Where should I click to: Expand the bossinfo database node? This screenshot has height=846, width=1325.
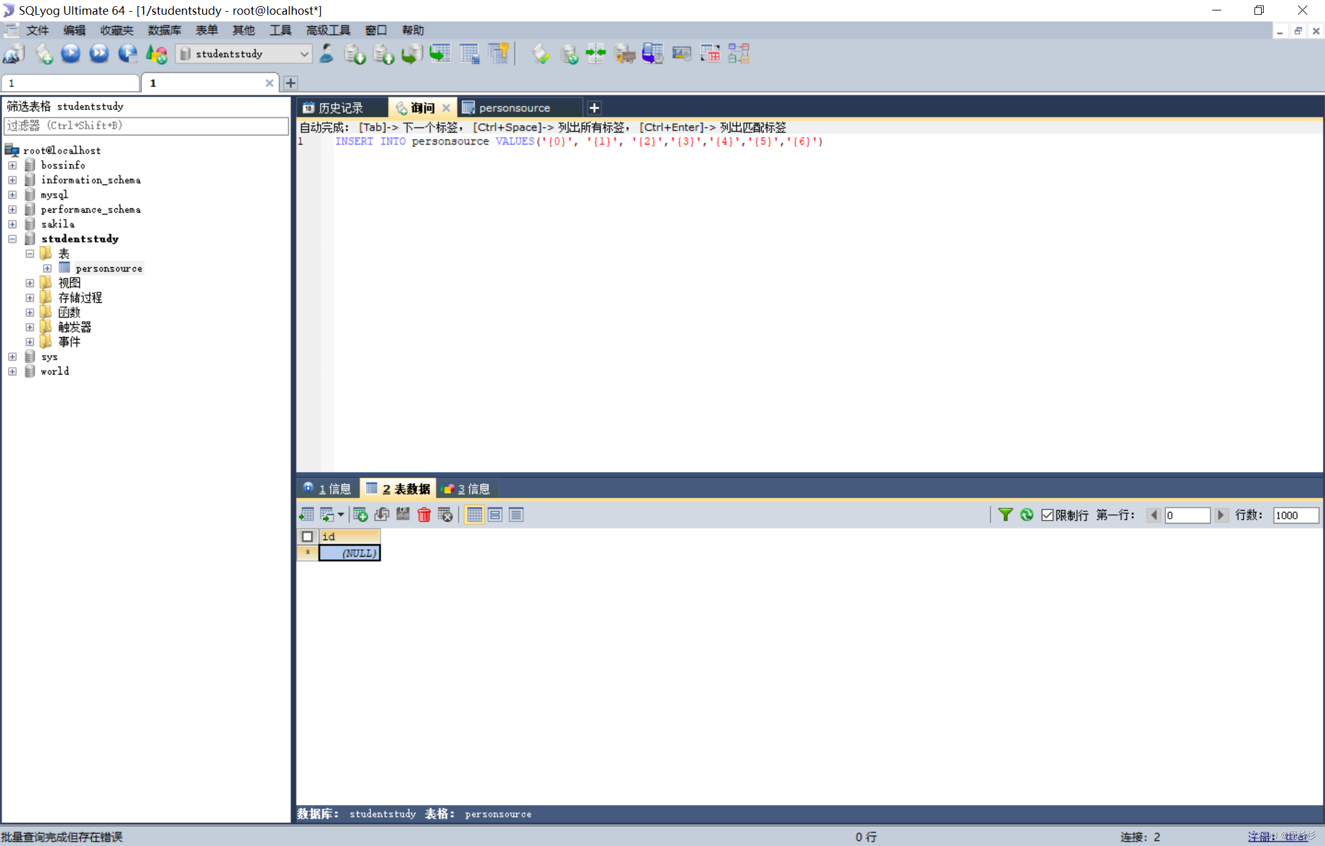(12, 165)
